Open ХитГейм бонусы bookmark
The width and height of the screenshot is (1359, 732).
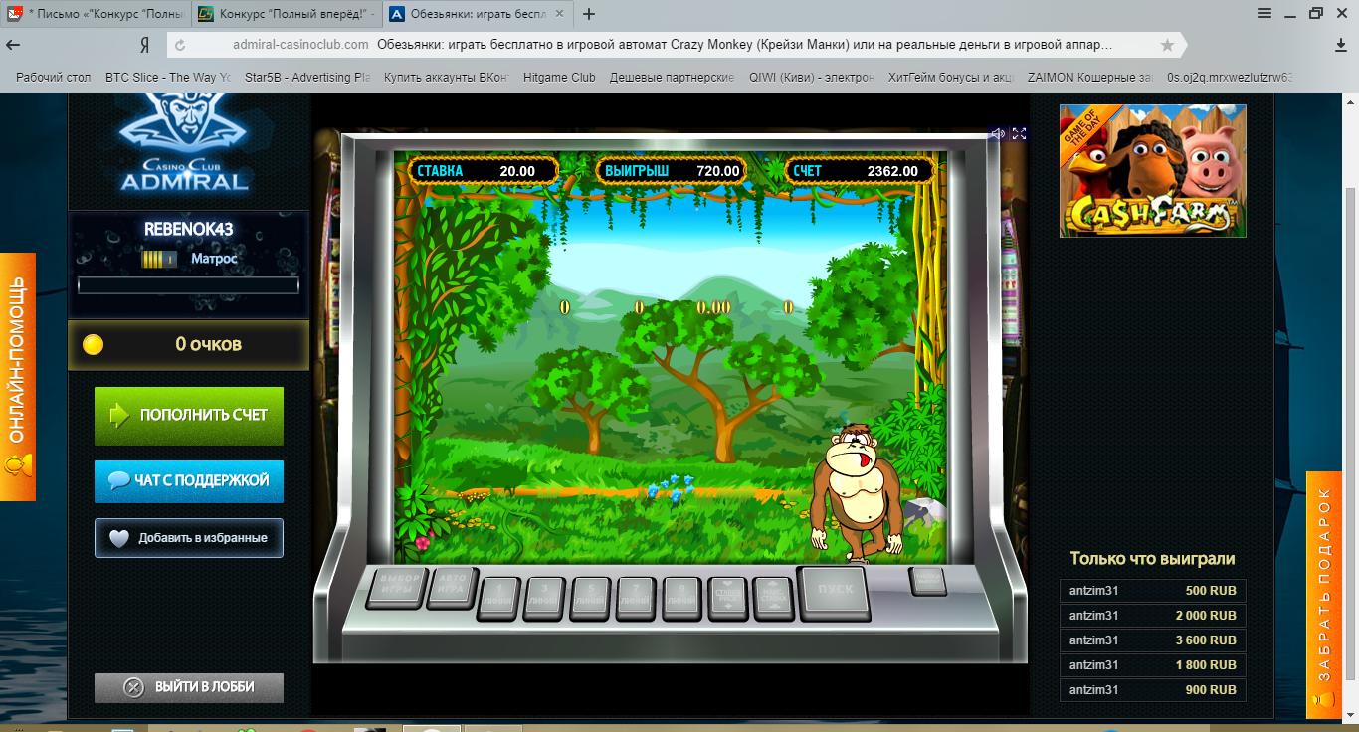[x=950, y=77]
